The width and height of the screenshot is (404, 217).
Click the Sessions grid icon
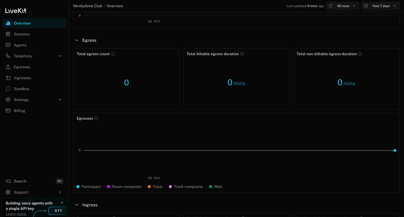(8, 34)
